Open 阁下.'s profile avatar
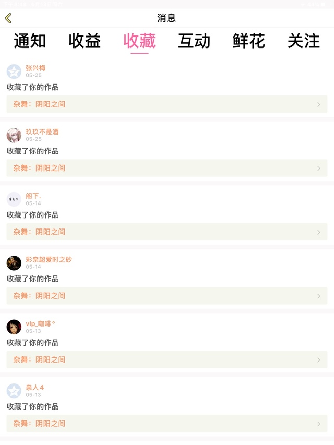Viewport: 334px width, 445px height. click(x=14, y=199)
